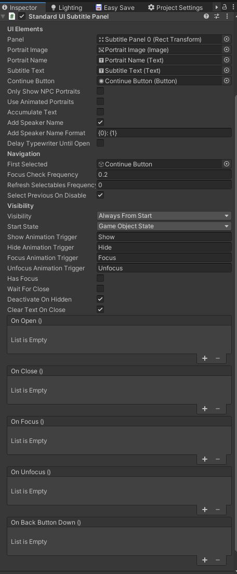Open the component preset selector icon
Image resolution: width=237 pixels, height=574 pixels.
click(217, 17)
